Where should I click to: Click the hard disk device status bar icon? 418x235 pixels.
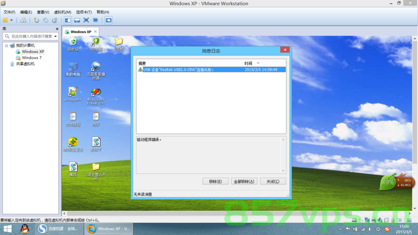pyautogui.click(x=354, y=220)
